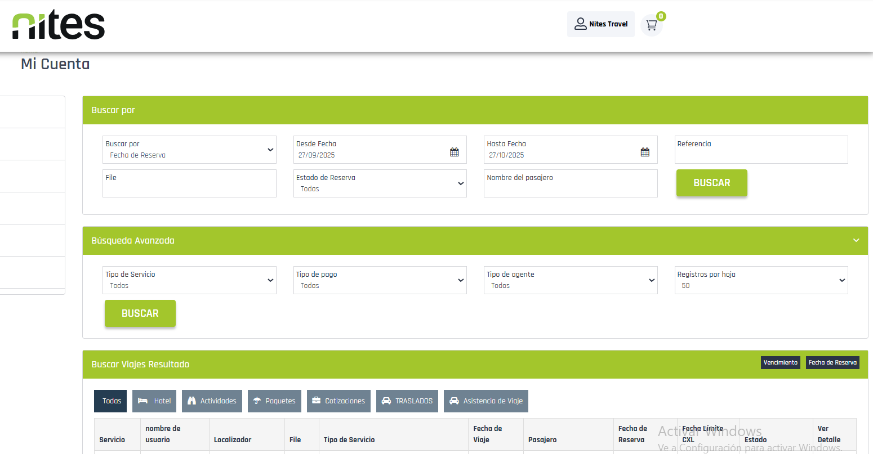Show Paquetes results tab
Viewport: 873px width, 454px height.
pyautogui.click(x=274, y=401)
